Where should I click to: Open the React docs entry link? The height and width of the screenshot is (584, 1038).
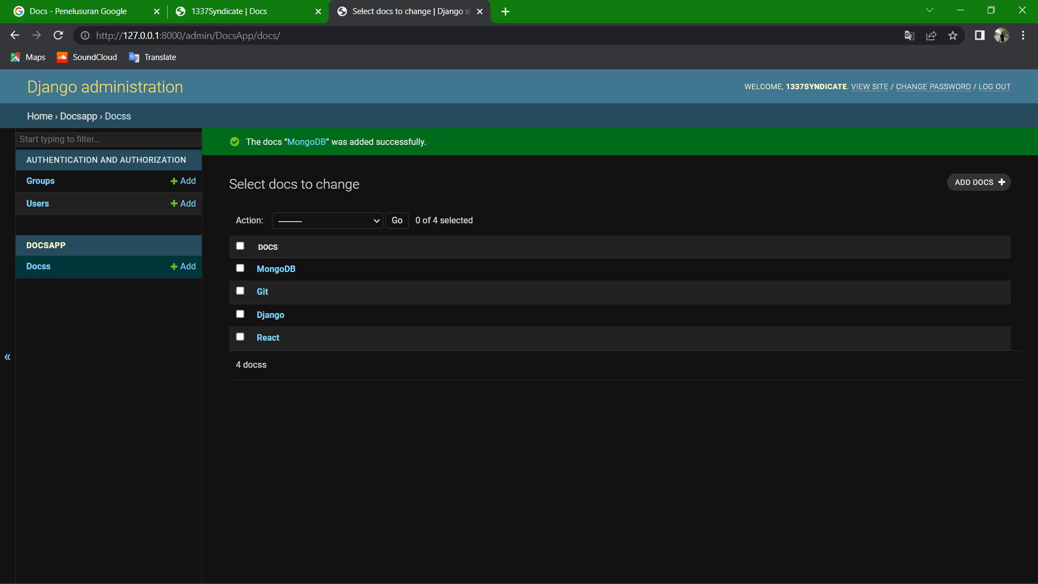point(268,337)
